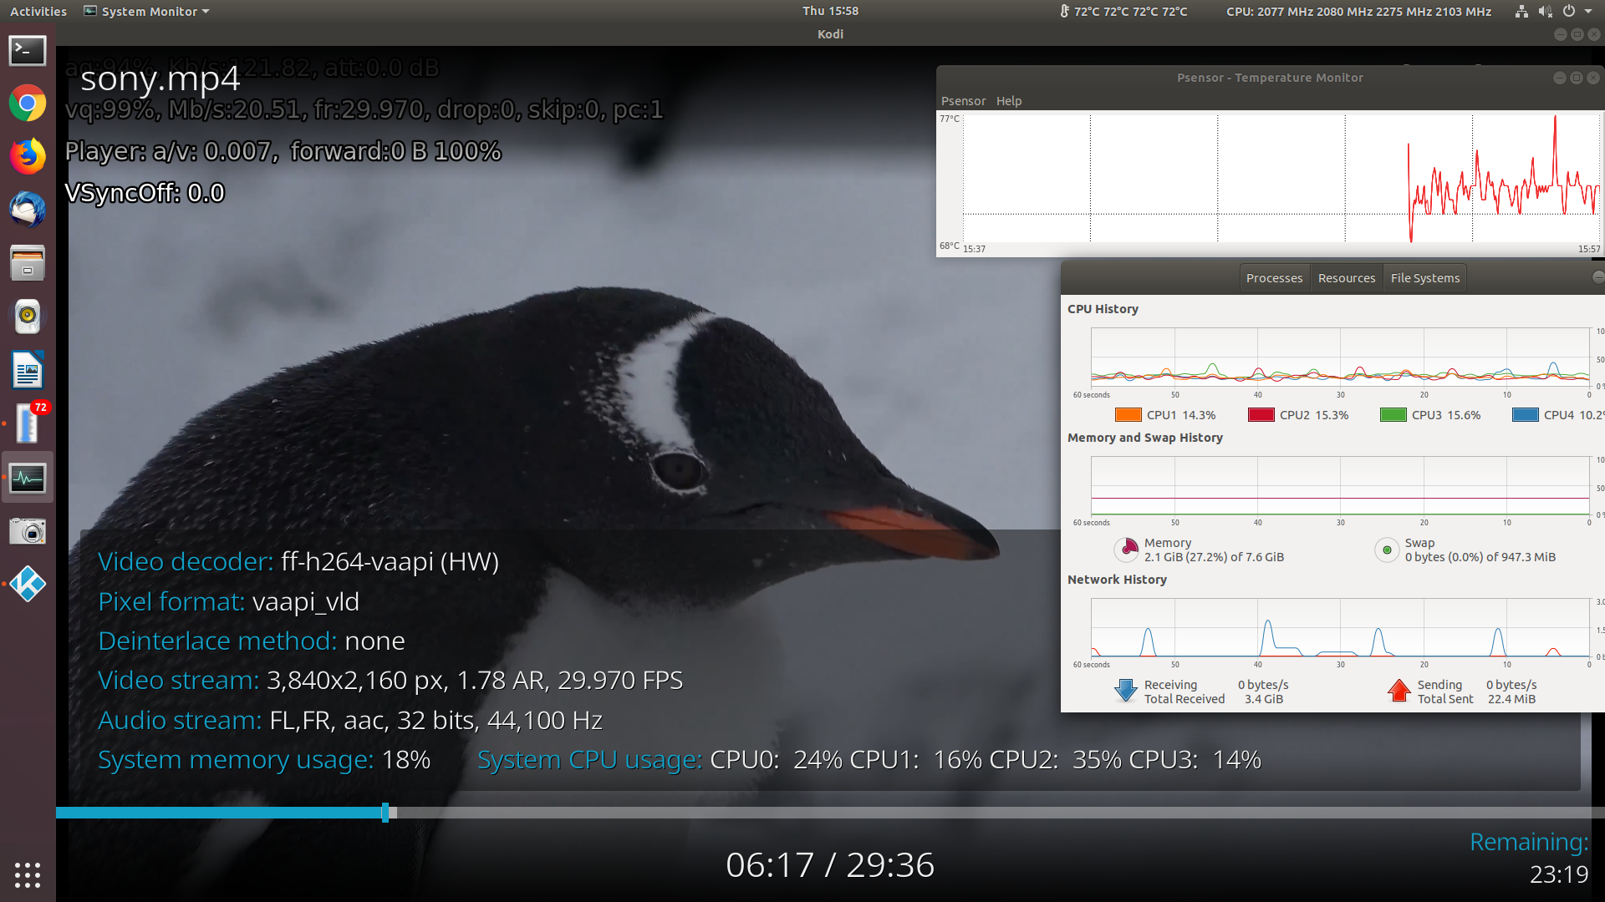Click the 'Video decoder: ff-h264-vaapi (HW)' line

(x=298, y=562)
